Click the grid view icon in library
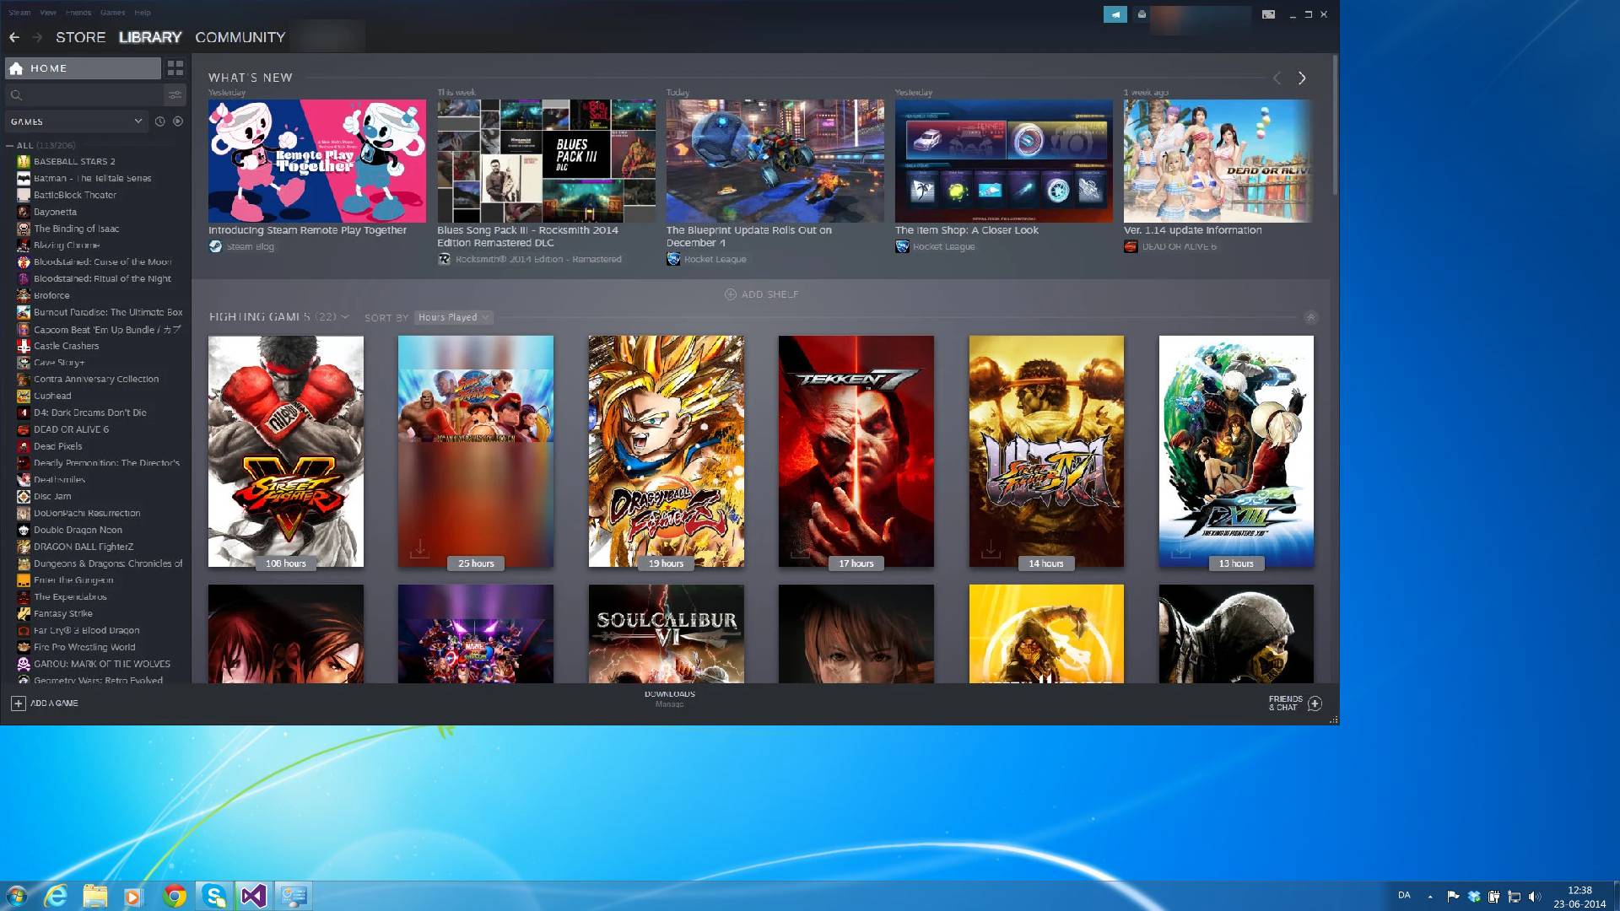The width and height of the screenshot is (1620, 911). [x=175, y=67]
